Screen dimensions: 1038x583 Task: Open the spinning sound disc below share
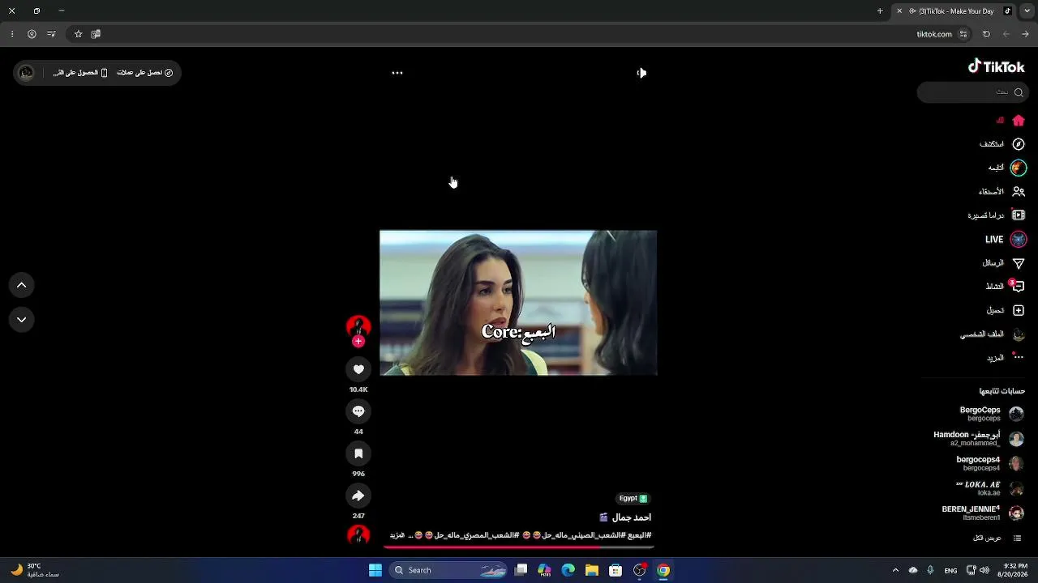(x=358, y=535)
